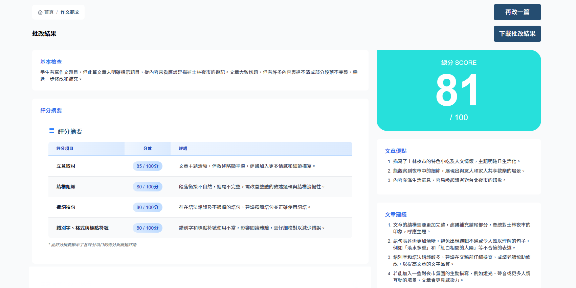Select the 立意取材 row label

tap(66, 166)
